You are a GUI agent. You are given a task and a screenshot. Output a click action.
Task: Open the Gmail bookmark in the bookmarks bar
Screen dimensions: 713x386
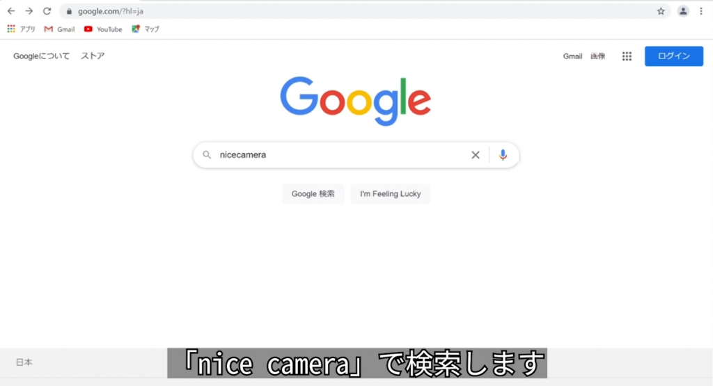(x=60, y=29)
